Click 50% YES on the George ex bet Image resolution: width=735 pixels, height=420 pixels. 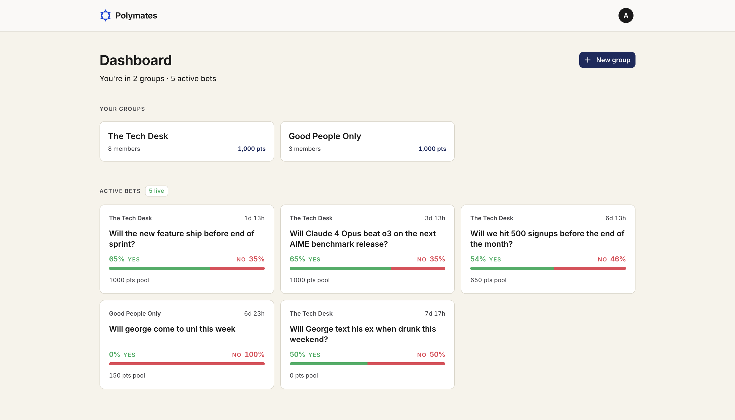click(305, 354)
